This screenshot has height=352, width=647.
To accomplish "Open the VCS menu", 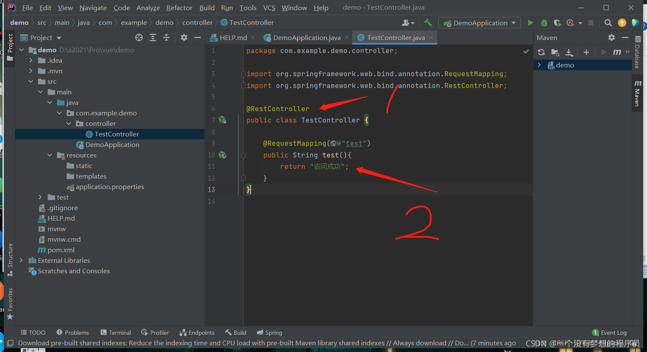I will [x=269, y=8].
